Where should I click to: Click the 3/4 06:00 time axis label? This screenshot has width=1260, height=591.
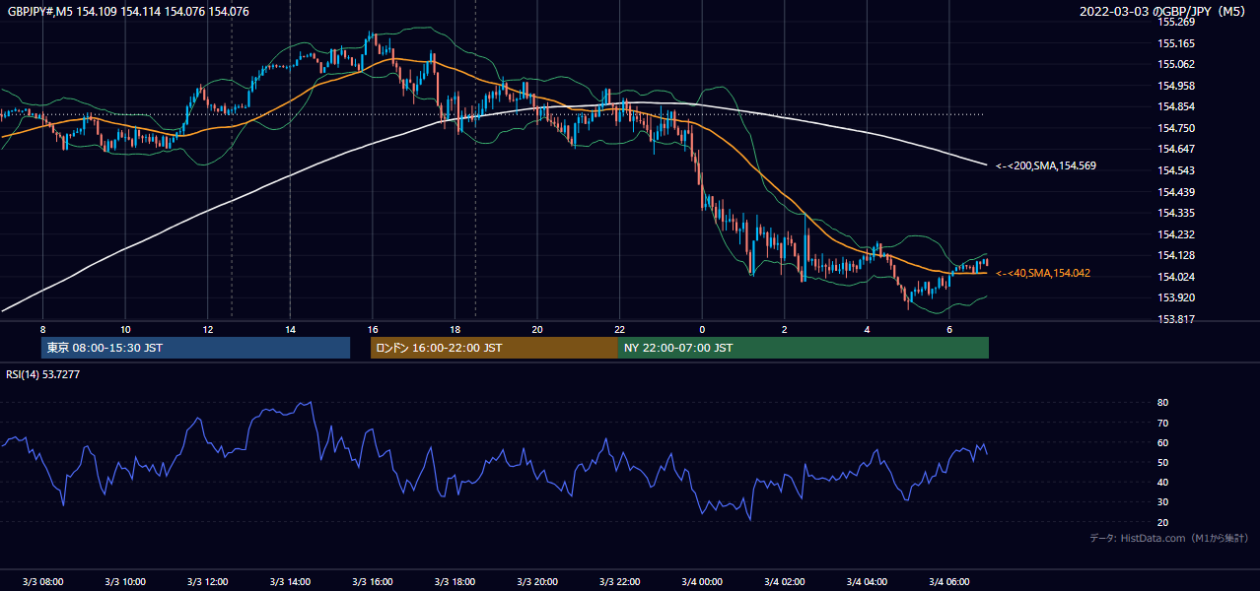pos(948,581)
